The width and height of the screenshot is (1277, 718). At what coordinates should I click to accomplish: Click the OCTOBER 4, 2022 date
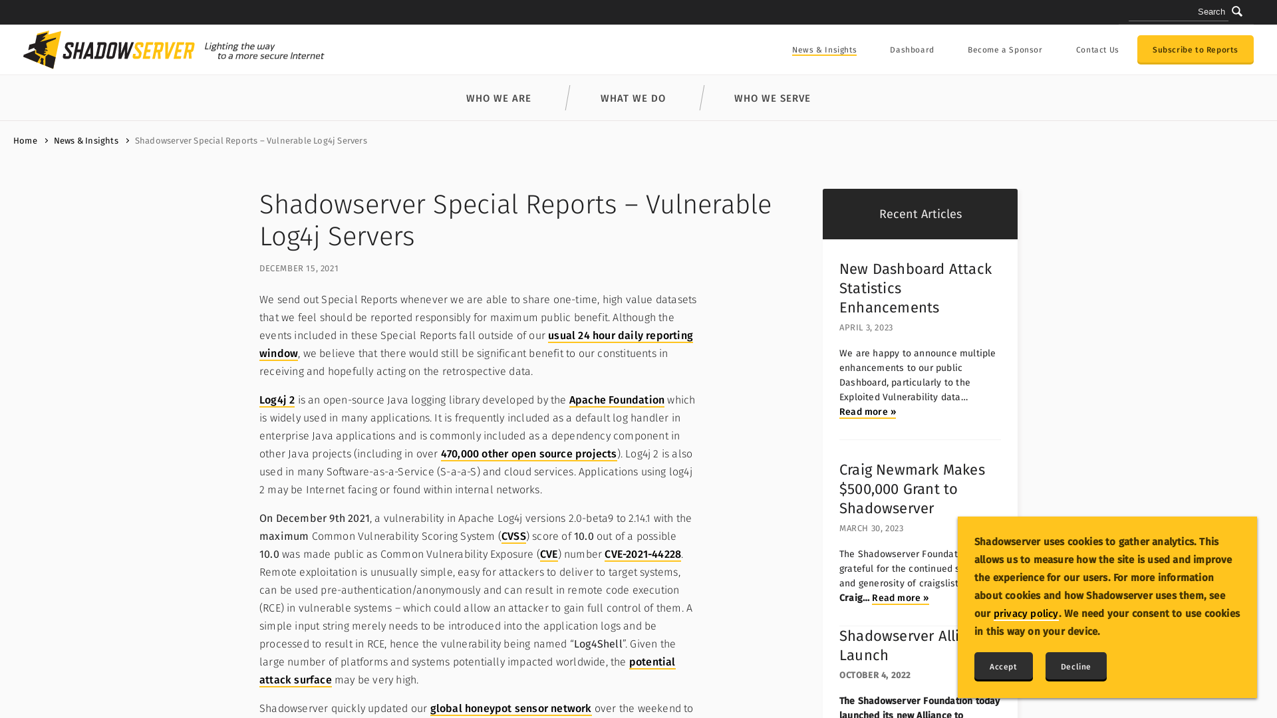pos(875,675)
